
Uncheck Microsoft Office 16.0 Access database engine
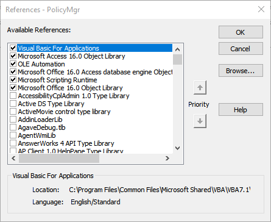[x=13, y=72]
